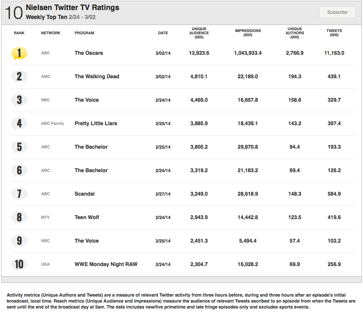The height and width of the screenshot is (313, 363).
Task: Select The Oscars program name
Action: [89, 53]
